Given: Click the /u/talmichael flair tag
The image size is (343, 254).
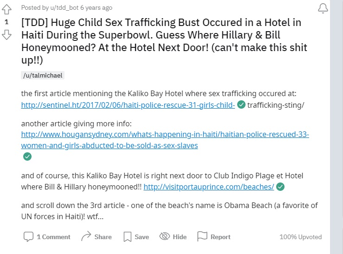Looking at the screenshot, I should click(42, 75).
